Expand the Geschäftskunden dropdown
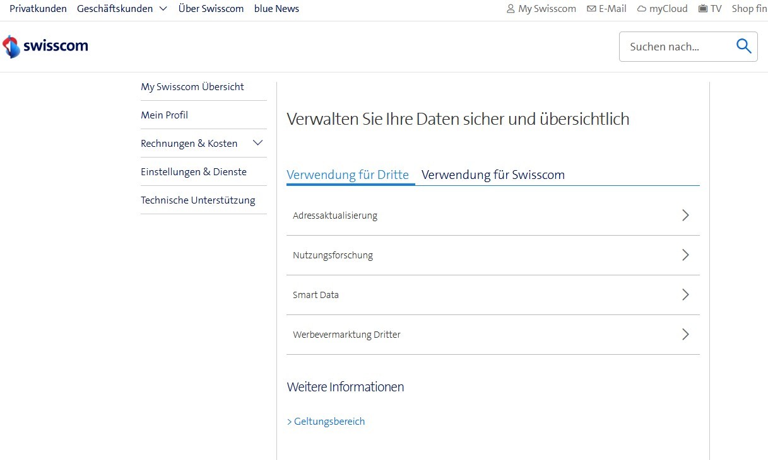 coord(122,9)
